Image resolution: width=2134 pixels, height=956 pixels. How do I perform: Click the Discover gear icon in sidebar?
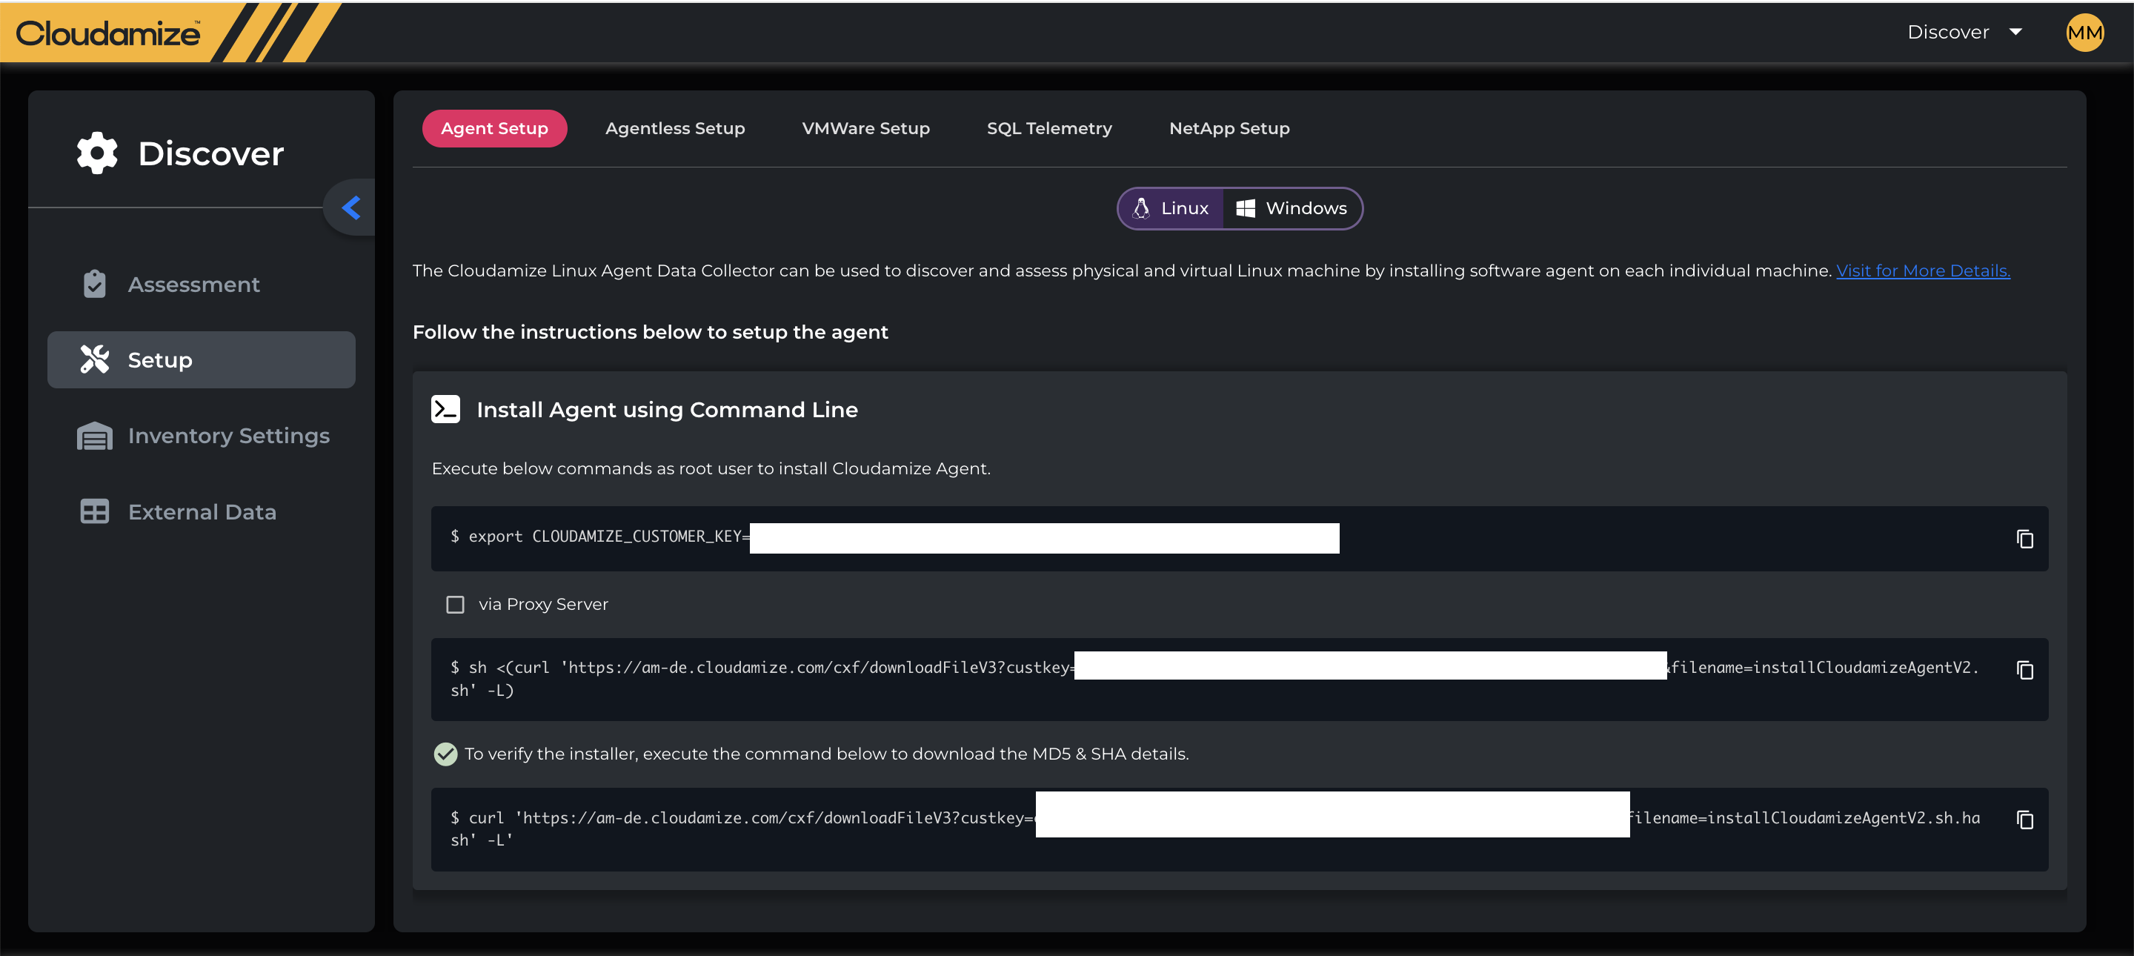tap(97, 153)
